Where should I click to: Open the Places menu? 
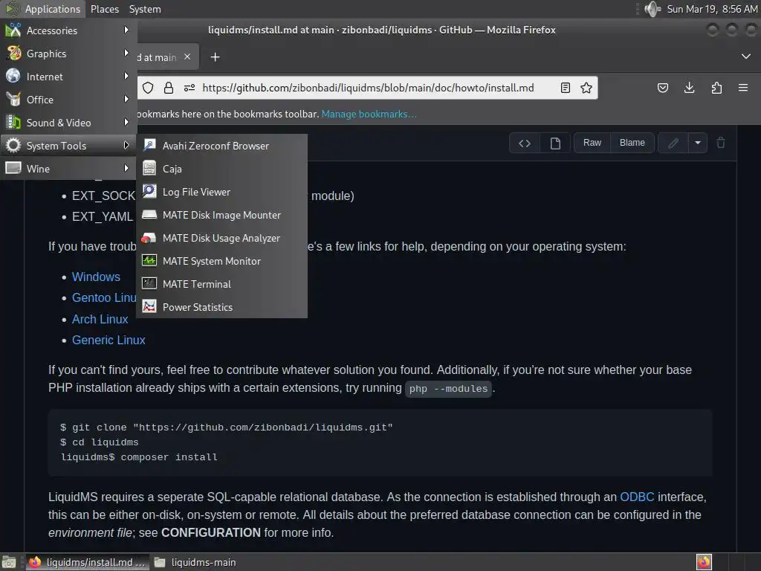coord(104,9)
